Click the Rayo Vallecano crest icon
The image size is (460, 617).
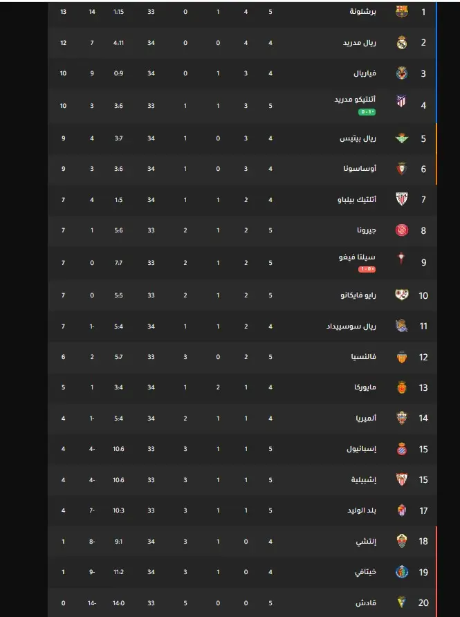click(402, 295)
